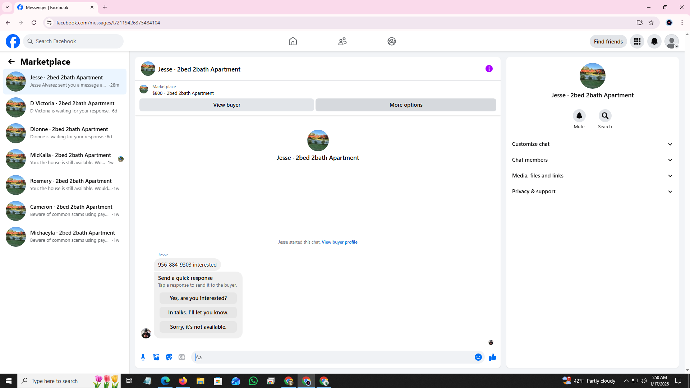The image size is (690, 388).
Task: Mute this Jesse conversation
Action: point(579,116)
